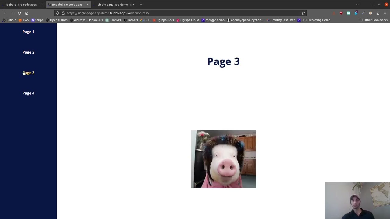Screen dimensions: 390x219
Task: Close the single-page-app-demo tab
Action: coord(133,5)
